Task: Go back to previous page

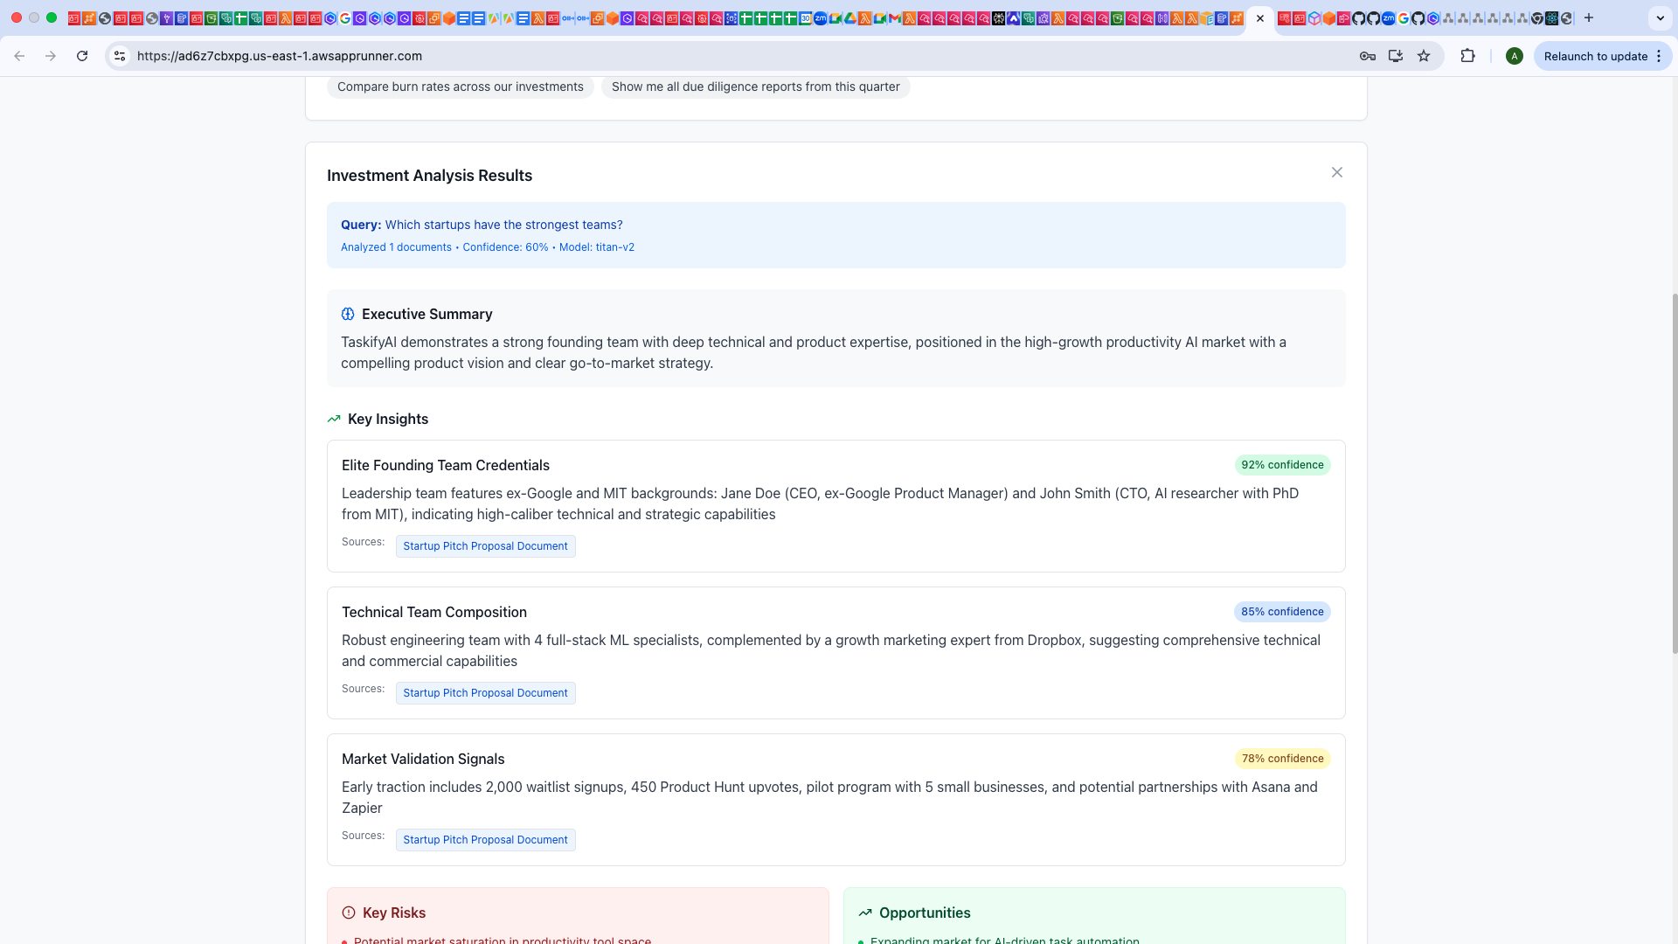Action: click(x=19, y=56)
